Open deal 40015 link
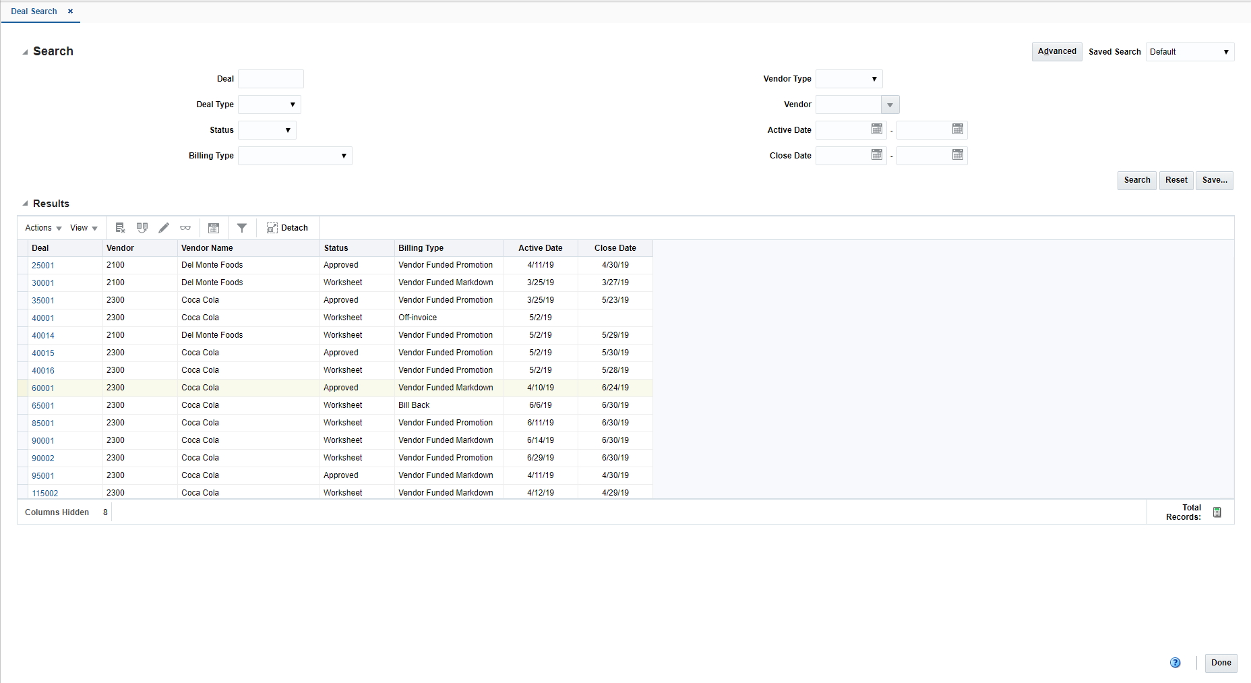1251x683 pixels. click(x=43, y=353)
